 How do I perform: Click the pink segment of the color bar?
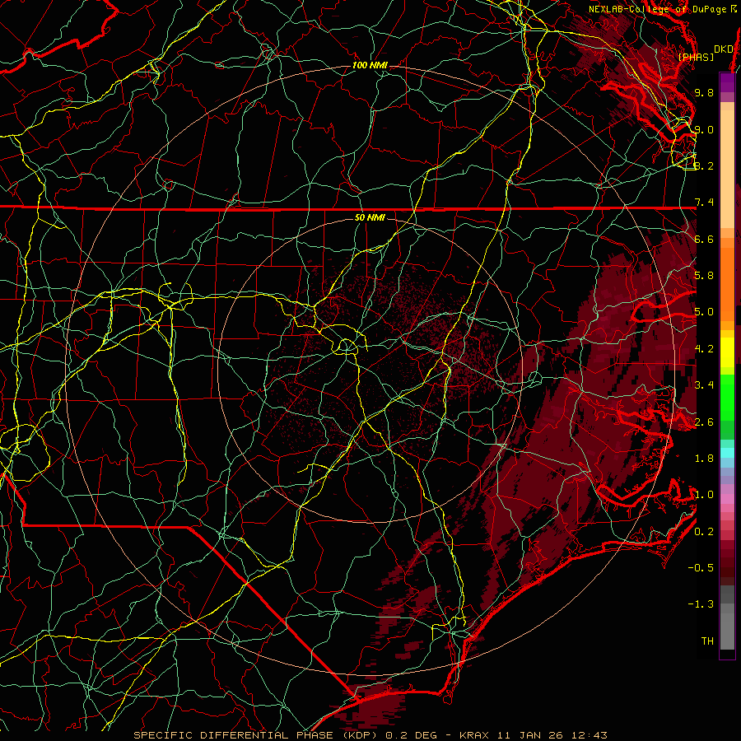tap(727, 499)
